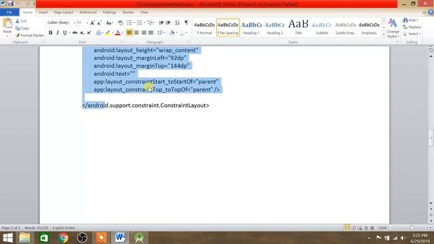Apply the Heading 2 style
The width and height of the screenshot is (434, 244).
[275, 28]
